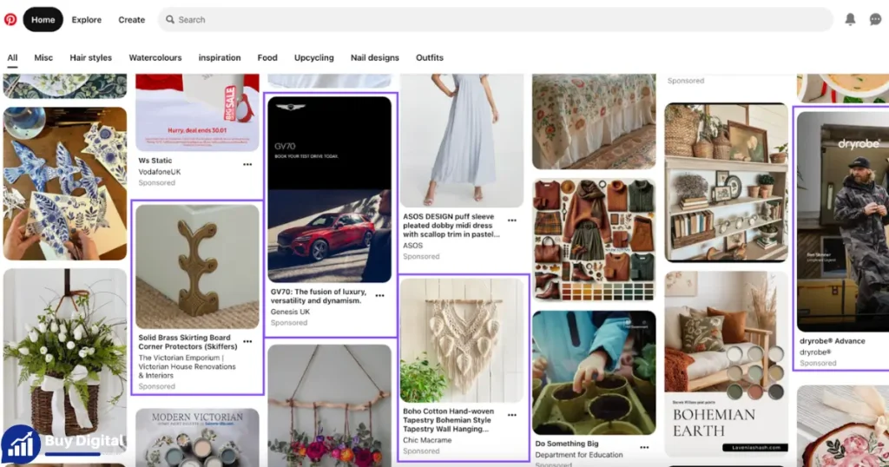Switch to the Food tab
889x467 pixels.
[267, 58]
